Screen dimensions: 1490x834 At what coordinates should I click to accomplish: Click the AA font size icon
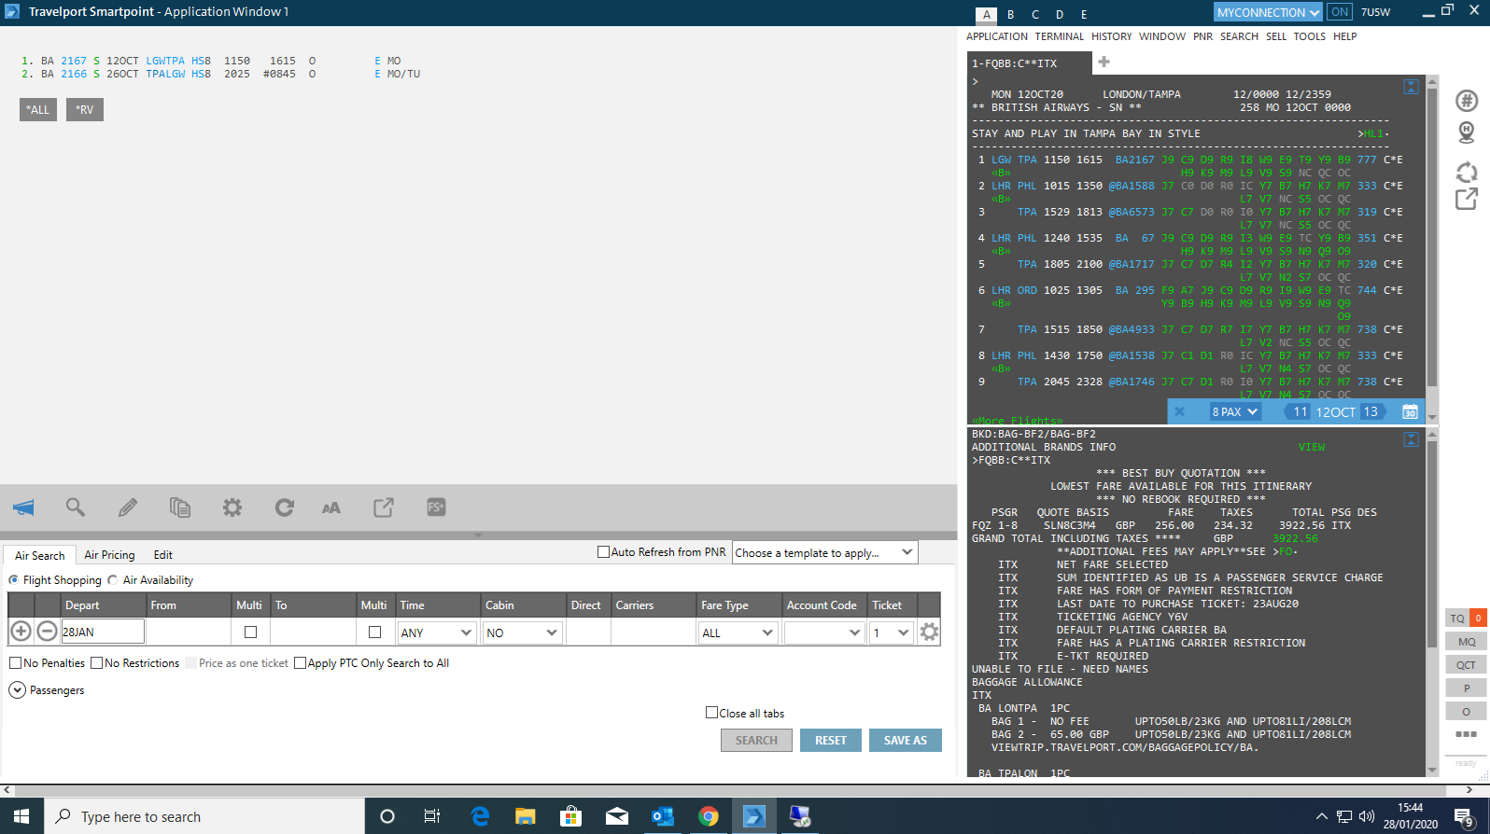(331, 507)
